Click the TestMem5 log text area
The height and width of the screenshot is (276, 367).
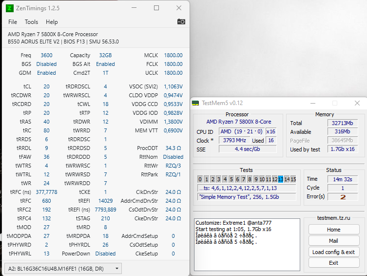[247, 245]
